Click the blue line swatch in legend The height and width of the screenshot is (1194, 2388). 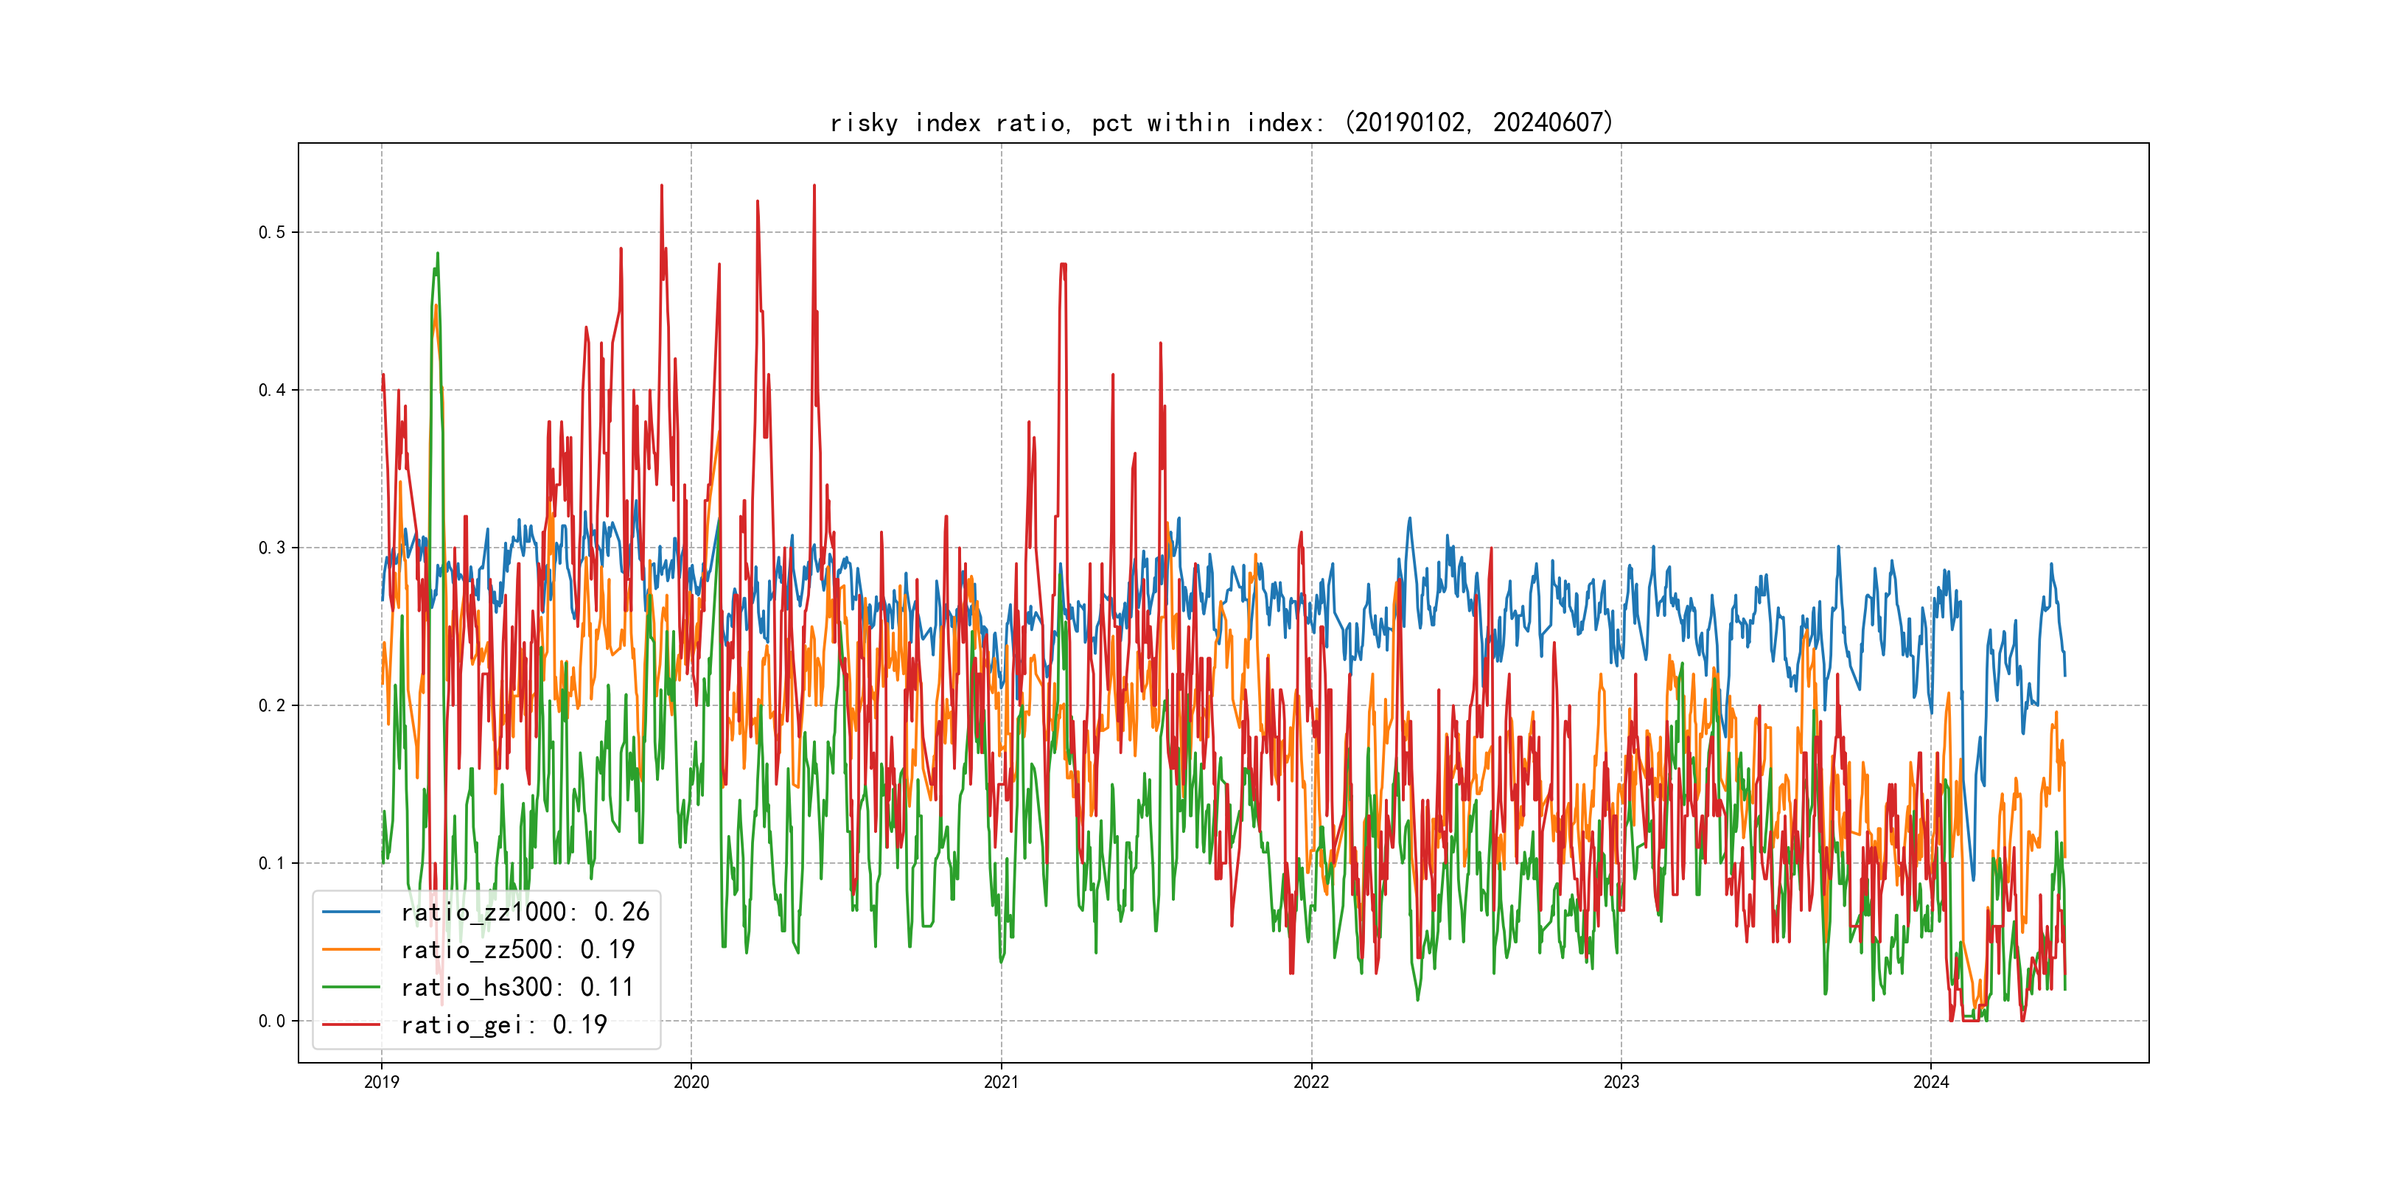[x=350, y=912]
